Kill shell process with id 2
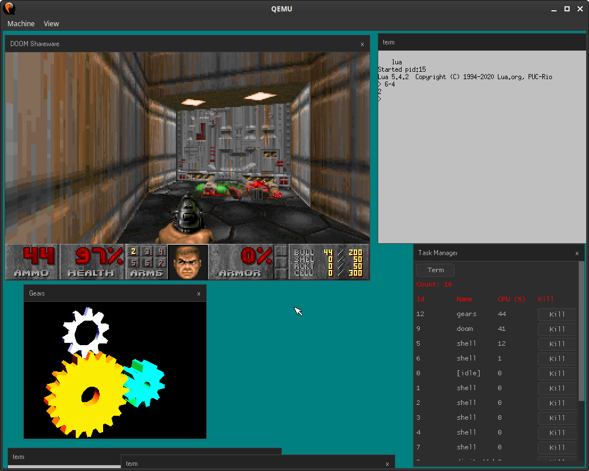589x471 pixels. (557, 403)
